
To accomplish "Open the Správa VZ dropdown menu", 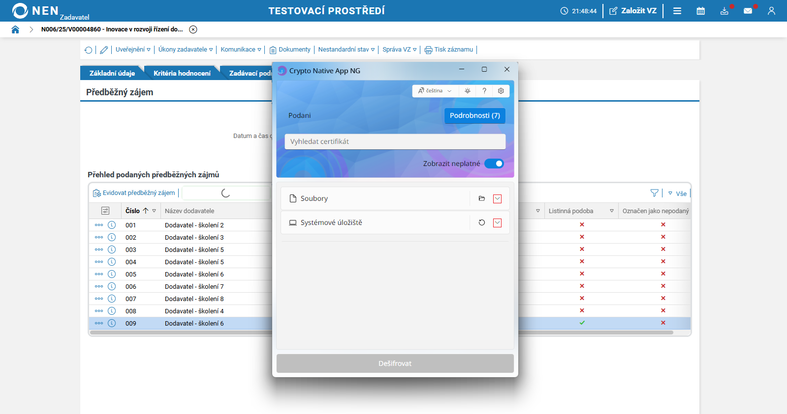I will point(400,50).
